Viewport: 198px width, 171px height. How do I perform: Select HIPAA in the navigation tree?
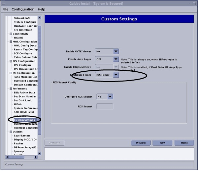pyautogui.click(x=18, y=104)
